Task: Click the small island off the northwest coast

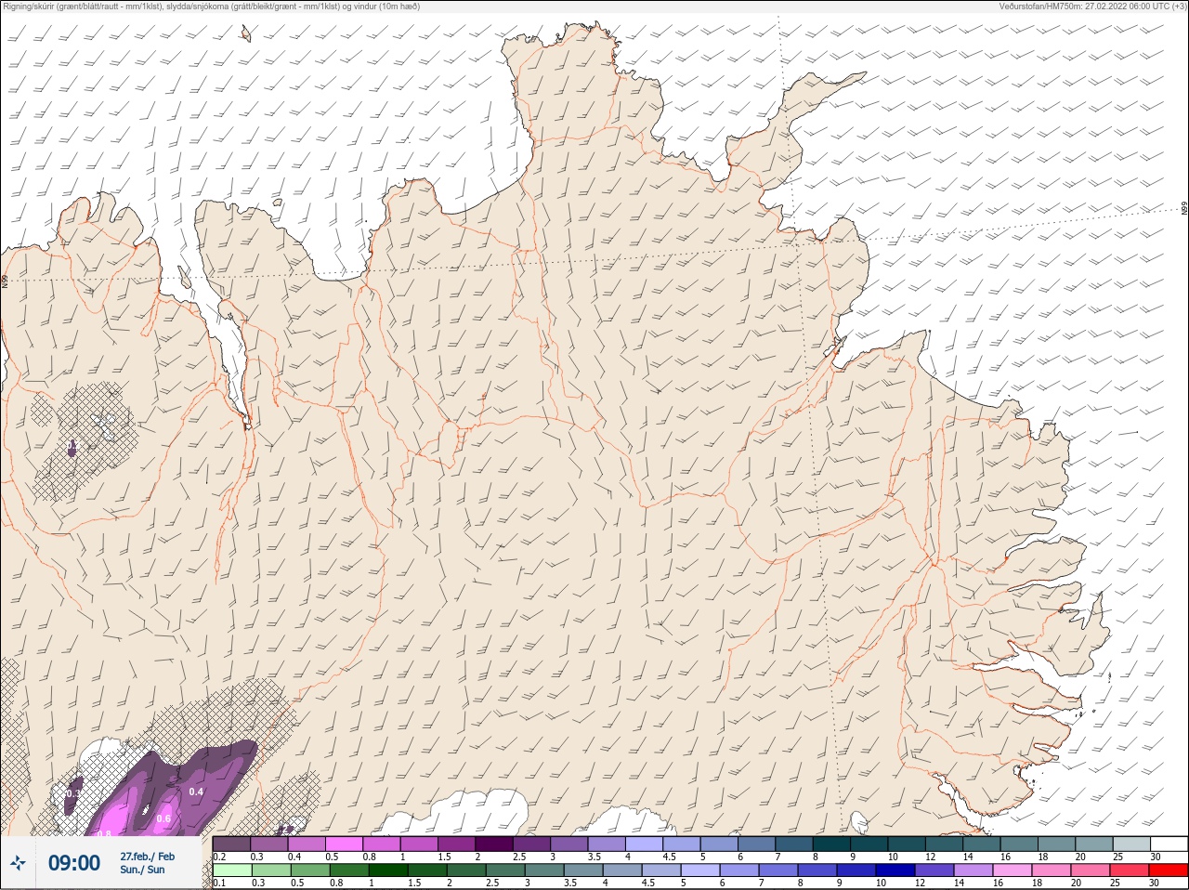Action: (246, 34)
